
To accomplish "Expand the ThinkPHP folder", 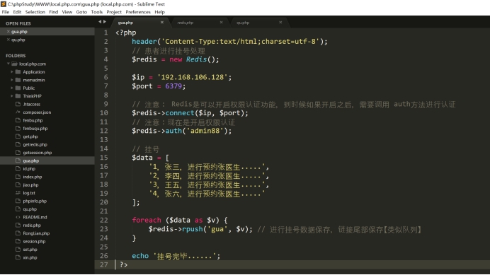I will [x=12, y=96].
